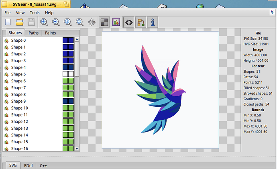
Task: Click the Zoom to Fit icon
Action: click(x=80, y=22)
